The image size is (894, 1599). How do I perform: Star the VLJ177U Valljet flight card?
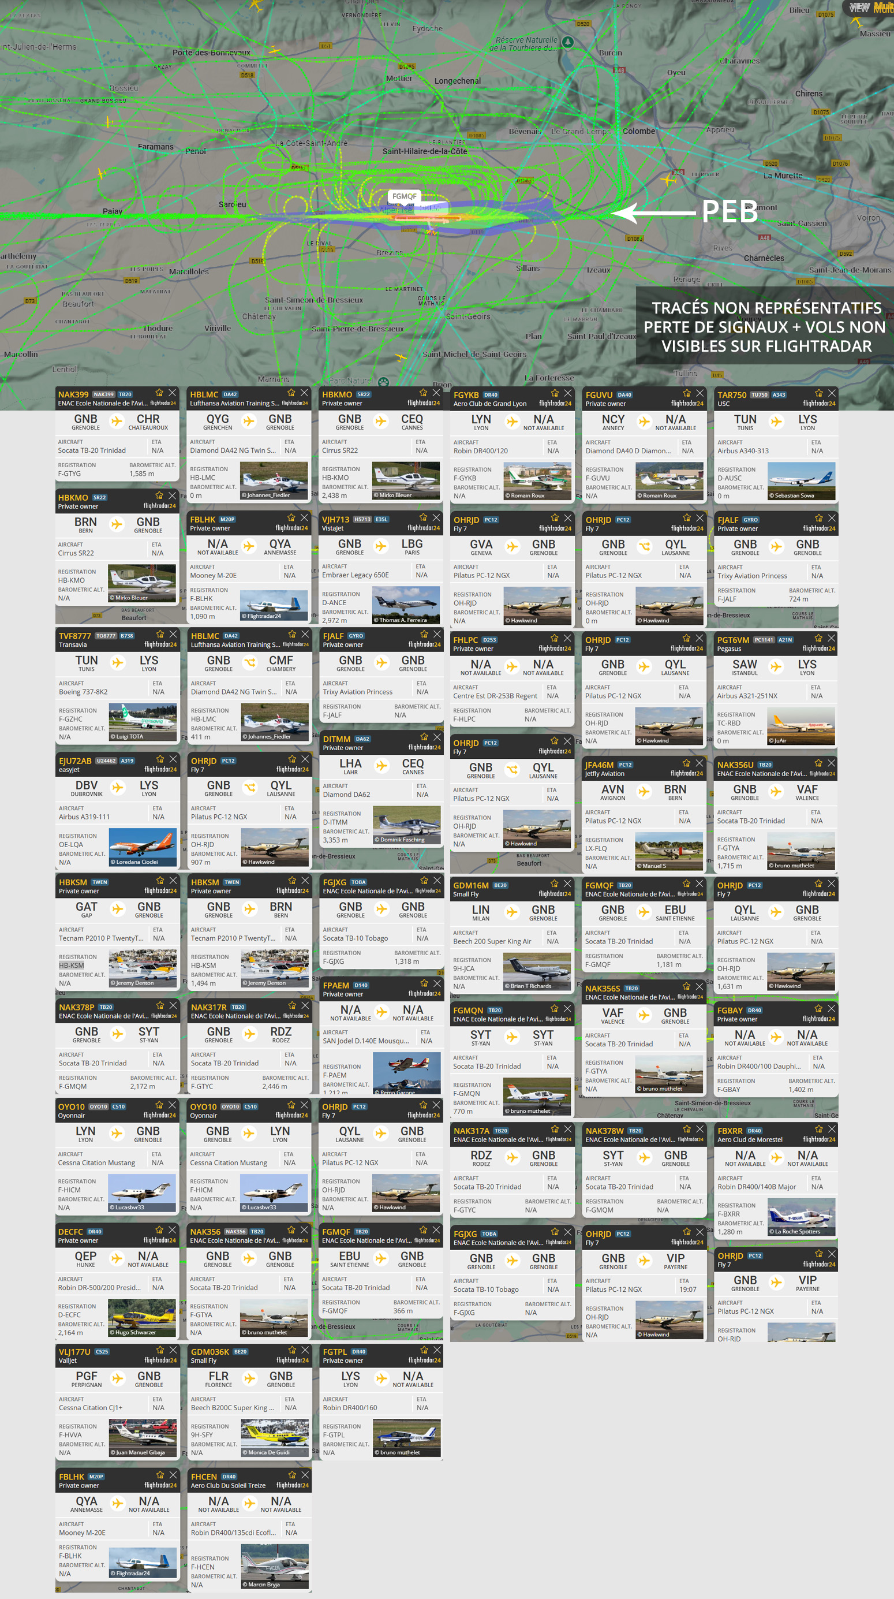click(160, 1350)
